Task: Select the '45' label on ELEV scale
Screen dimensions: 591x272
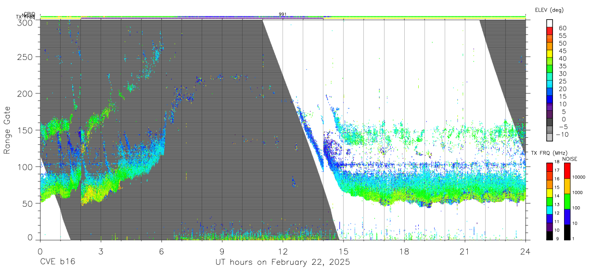Action: [x=562, y=51]
